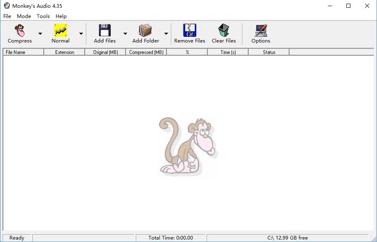Maximize the Monkey's Audio window
Screen dimensions: 377x242
348,6
